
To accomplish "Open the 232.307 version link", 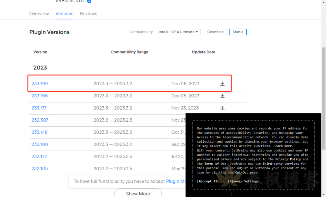I will [40, 120].
